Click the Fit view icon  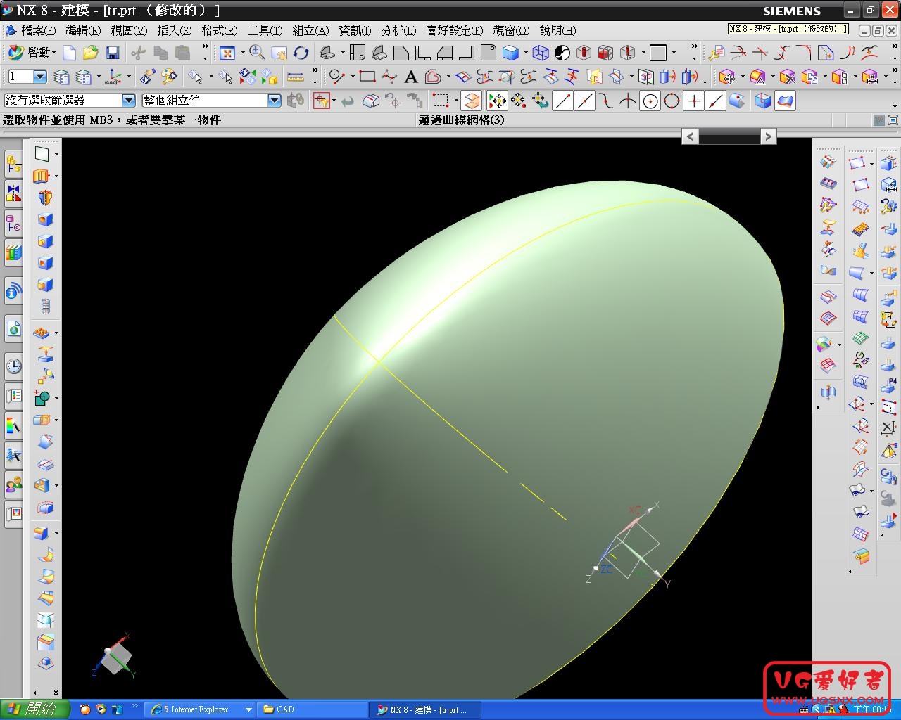click(x=227, y=53)
